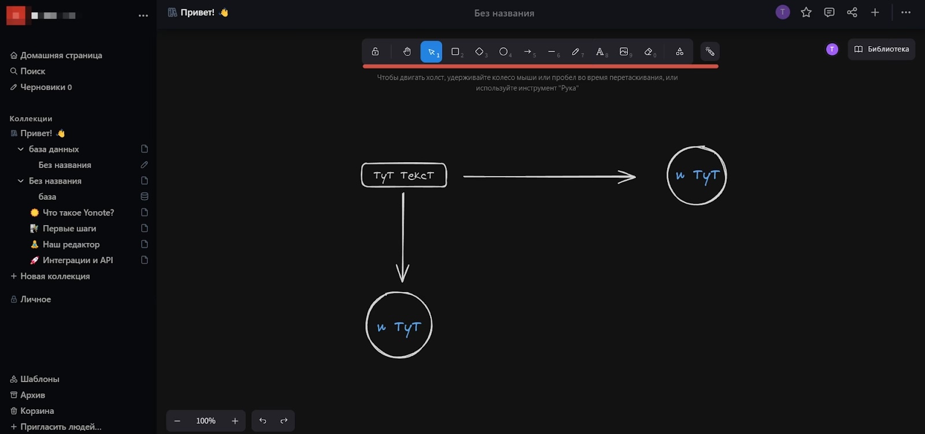Select the Diamond shape tool
Viewport: 925px width, 434px height.
[x=479, y=52]
